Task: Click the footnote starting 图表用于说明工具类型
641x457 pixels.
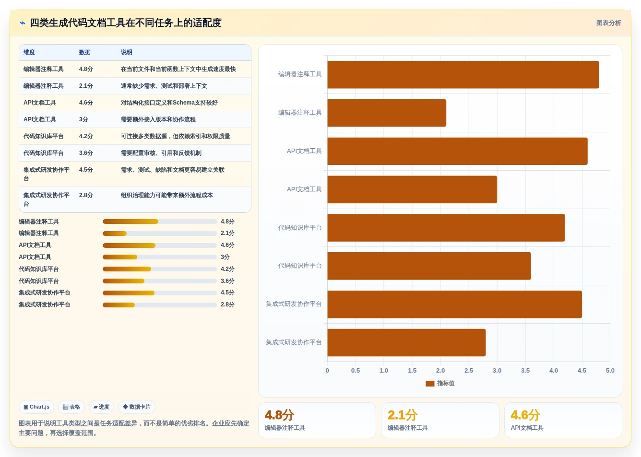Action: pos(134,428)
